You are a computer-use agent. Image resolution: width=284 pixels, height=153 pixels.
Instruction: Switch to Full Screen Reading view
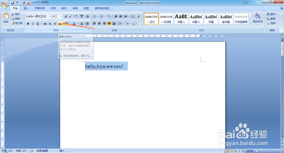[x=231, y=151]
